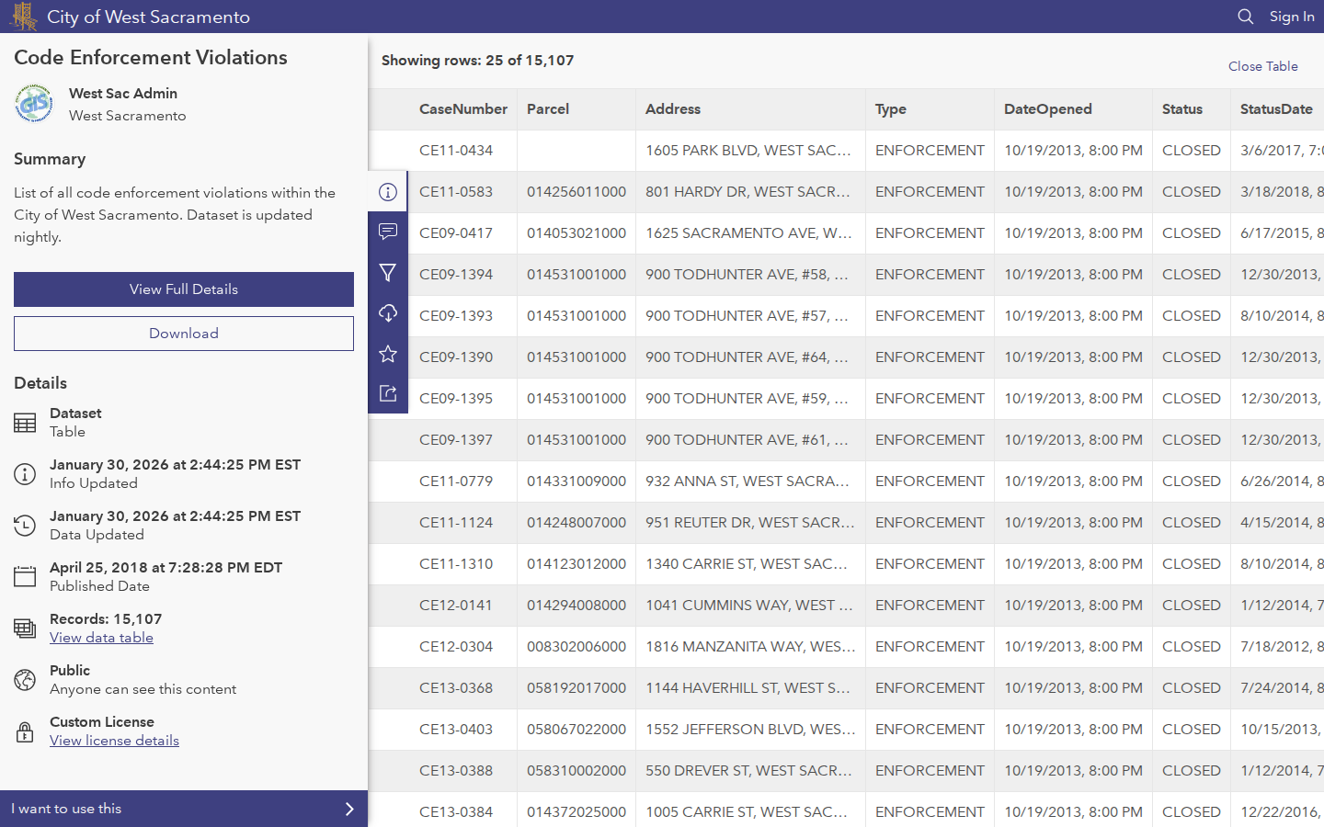Sort by the CaseNumber column header

click(463, 109)
